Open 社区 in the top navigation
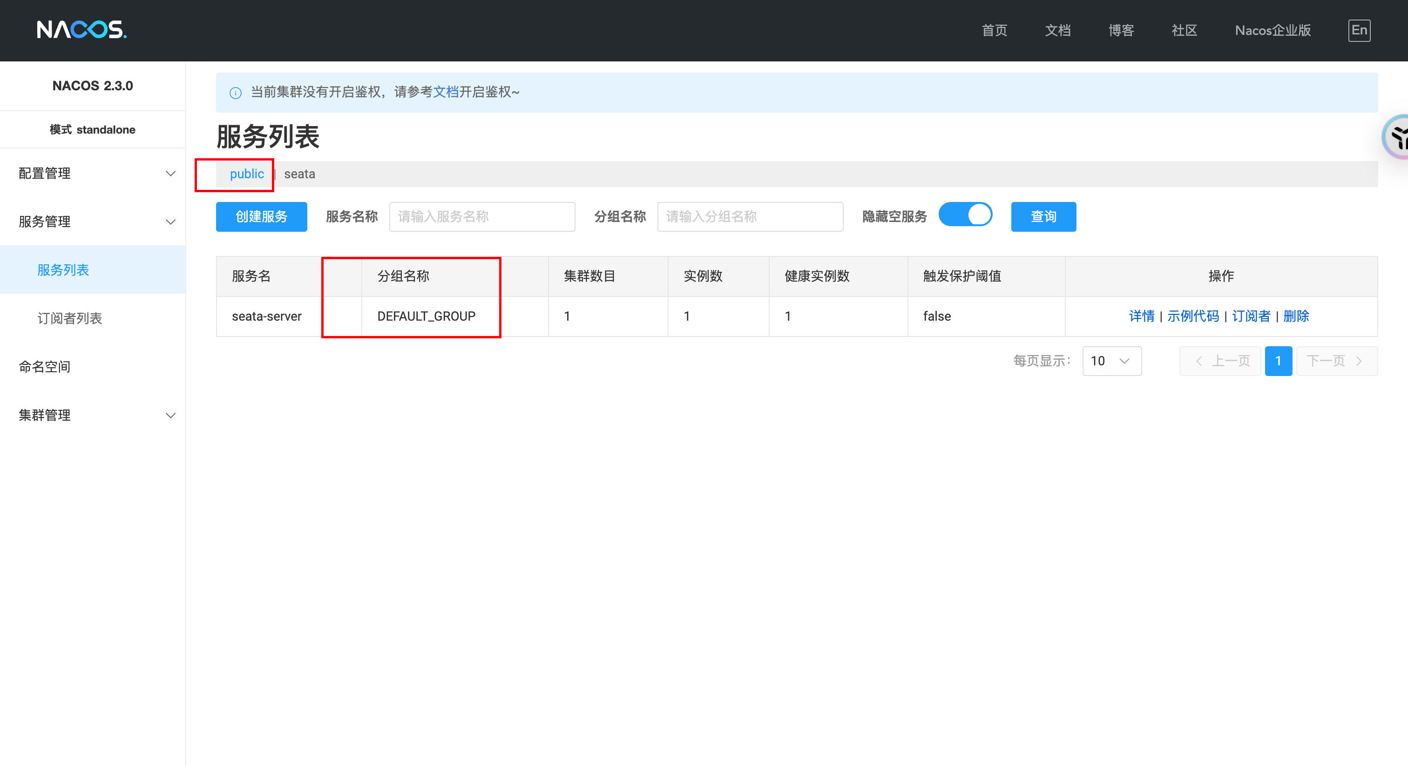1408x766 pixels. [x=1185, y=30]
